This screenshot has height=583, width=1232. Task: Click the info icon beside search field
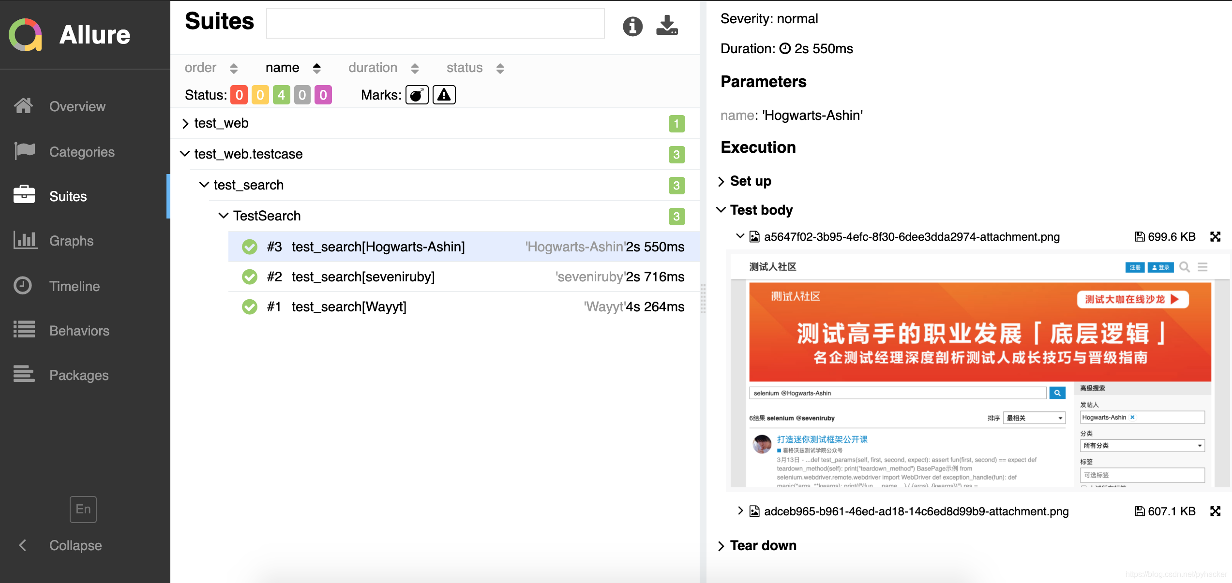coord(632,26)
